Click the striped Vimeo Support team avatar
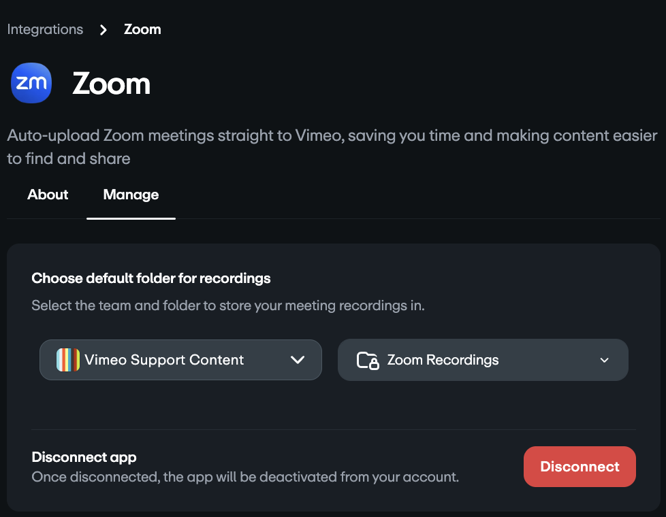The image size is (666, 517). (x=68, y=360)
